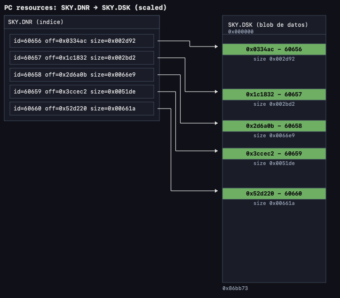Viewport: 340px width, 298px height.
Task: Select the 0x52d220 – 60660 block
Action: (x=274, y=194)
